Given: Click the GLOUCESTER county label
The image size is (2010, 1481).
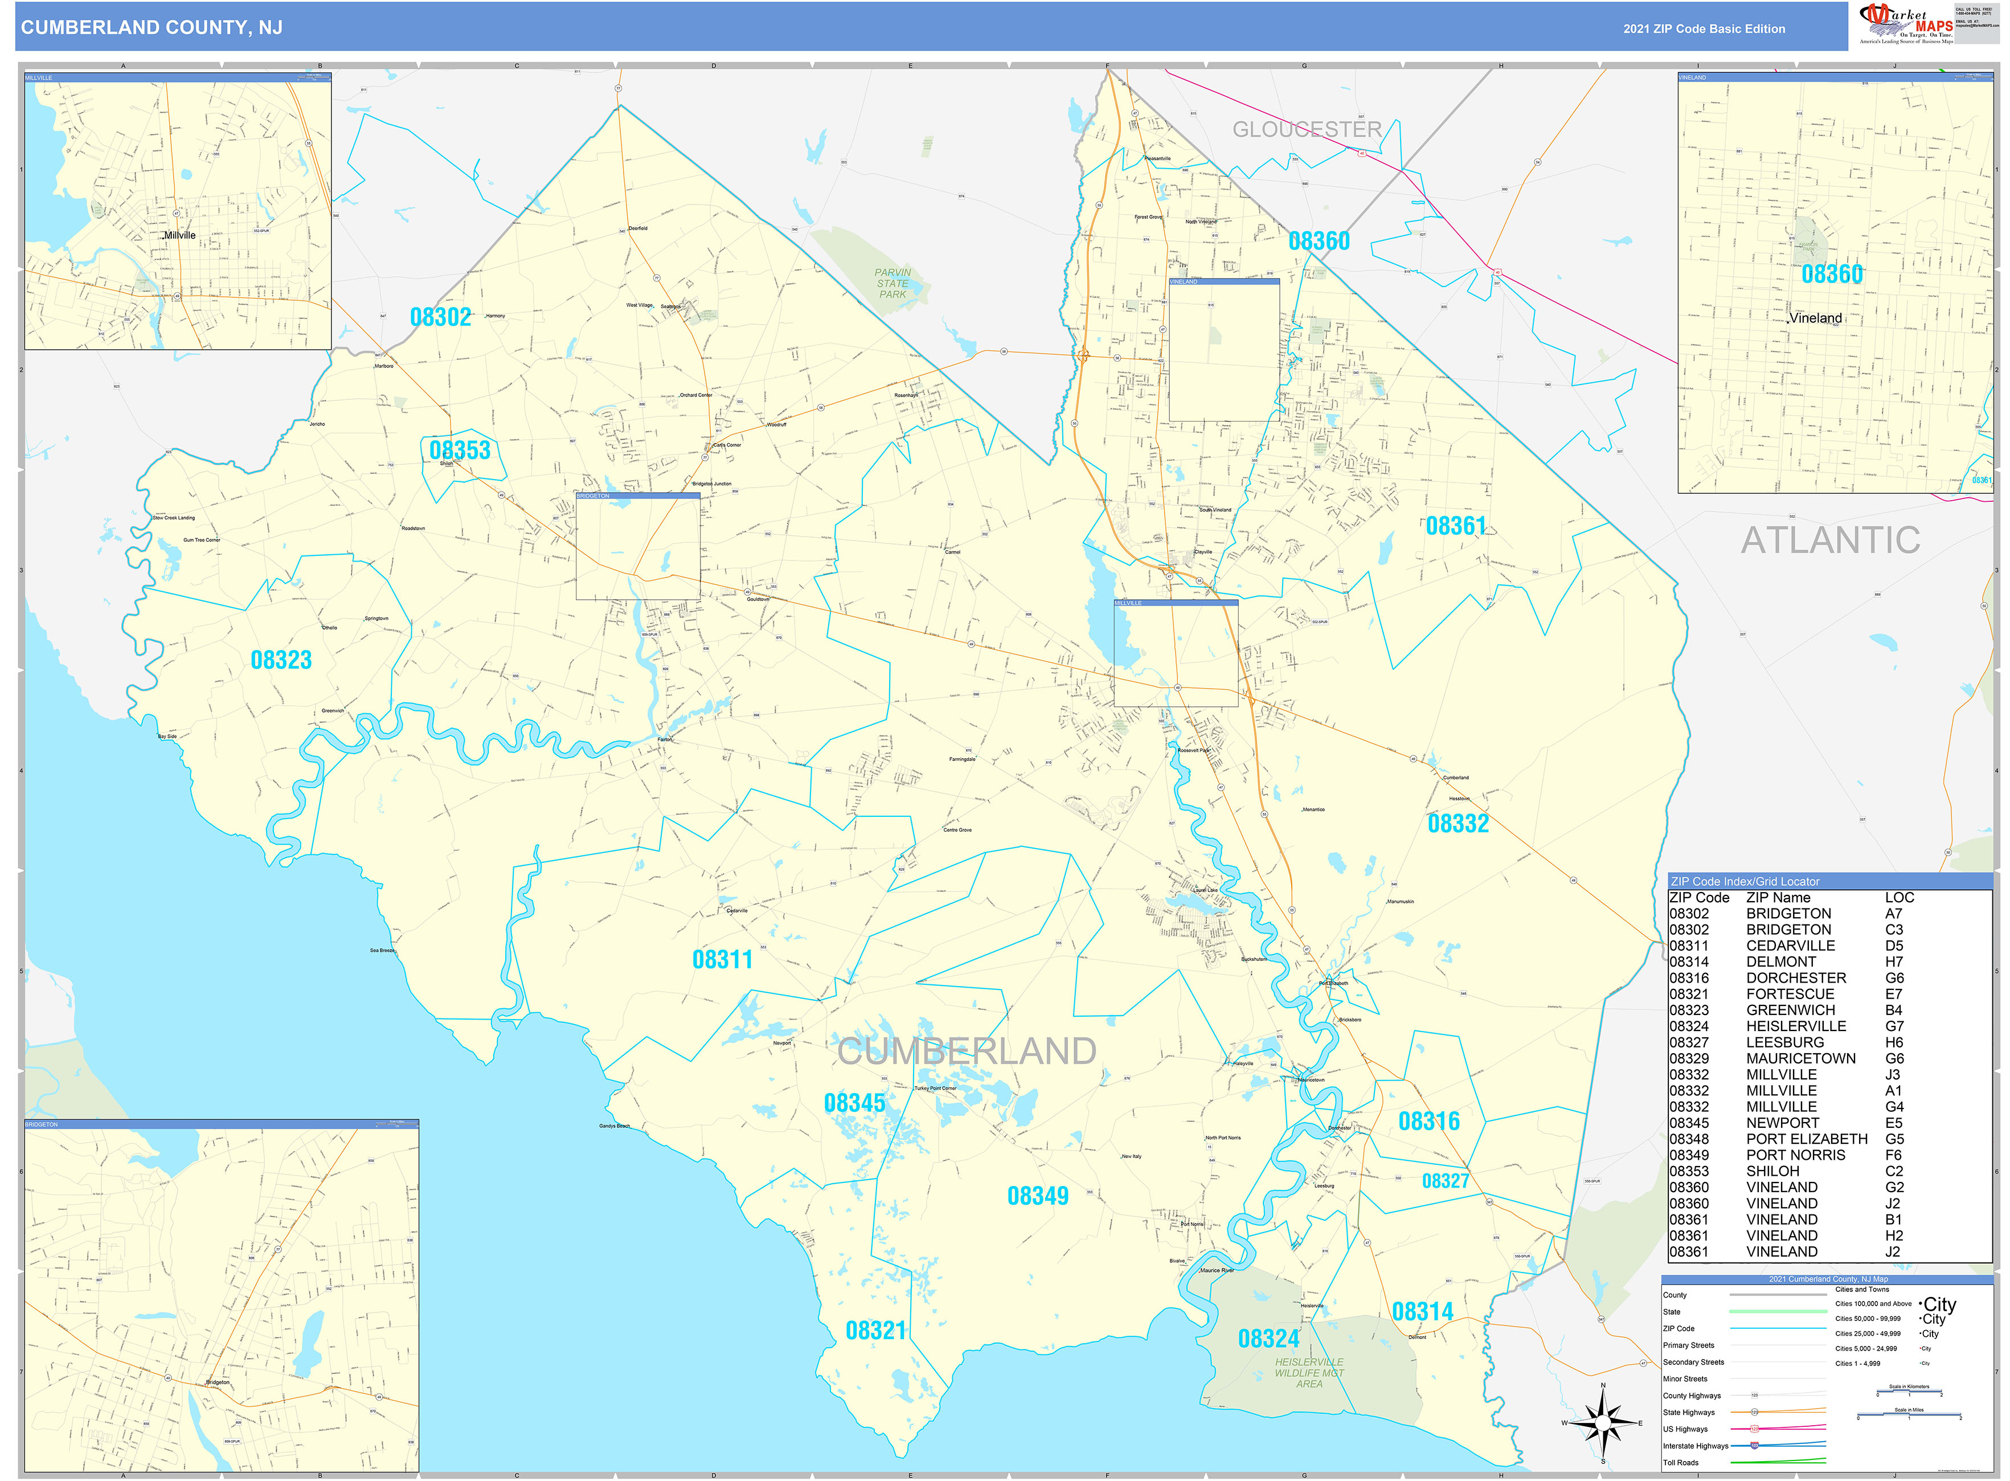Looking at the screenshot, I should (1307, 130).
